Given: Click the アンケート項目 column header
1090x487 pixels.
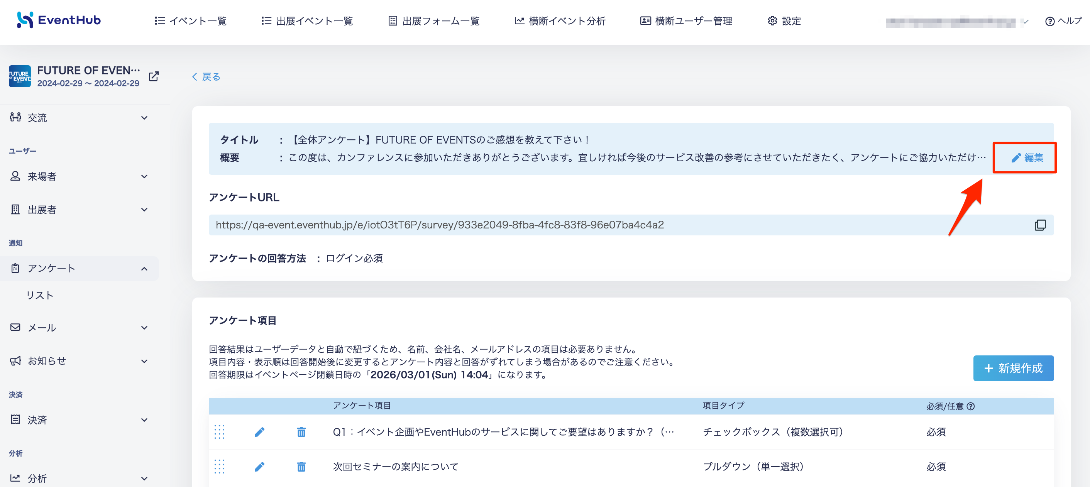Looking at the screenshot, I should [362, 405].
